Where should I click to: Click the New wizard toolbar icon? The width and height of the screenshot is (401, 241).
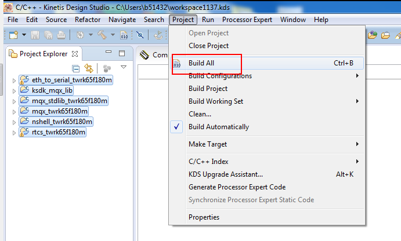tap(13, 35)
